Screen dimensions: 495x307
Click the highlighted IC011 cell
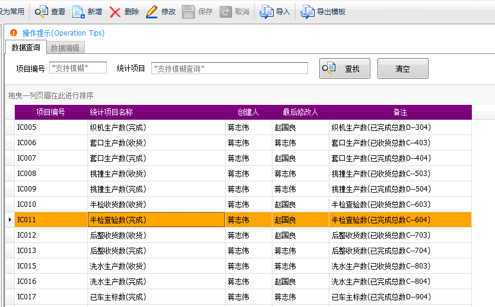(x=51, y=220)
